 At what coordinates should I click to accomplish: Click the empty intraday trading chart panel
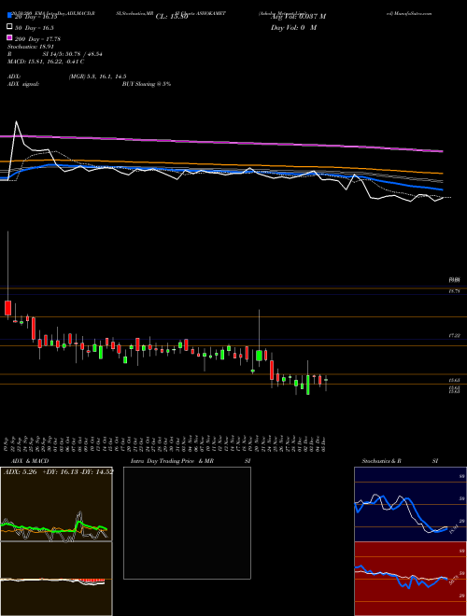(x=187, y=523)
